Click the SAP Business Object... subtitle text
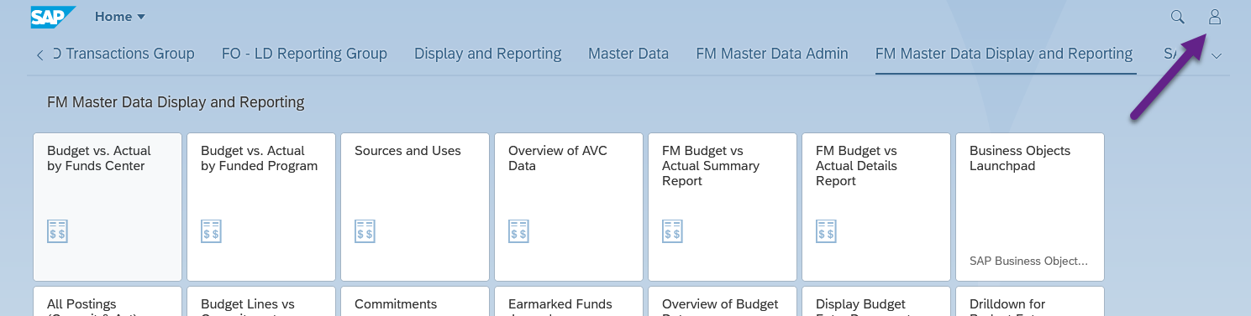 [1028, 261]
